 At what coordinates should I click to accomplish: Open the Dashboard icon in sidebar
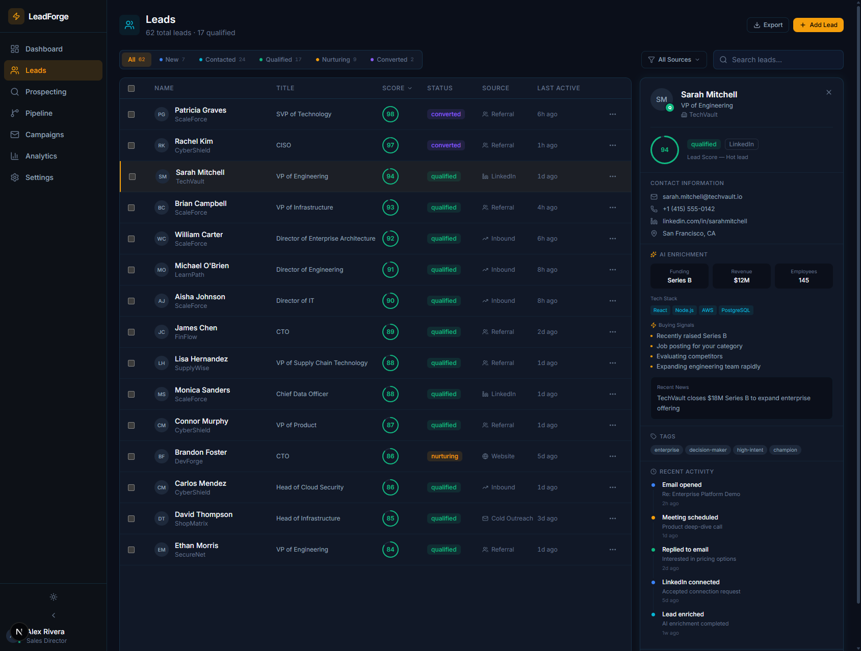(x=15, y=49)
